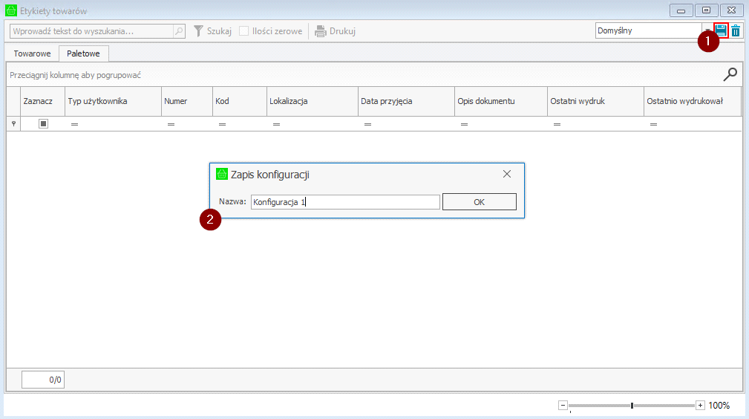Open the filter operator under Lokalizacja column

click(x=276, y=125)
